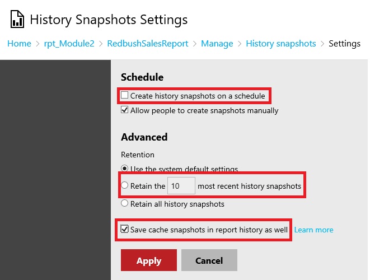Choose Retain the most recent snapshots radio

(x=125, y=185)
